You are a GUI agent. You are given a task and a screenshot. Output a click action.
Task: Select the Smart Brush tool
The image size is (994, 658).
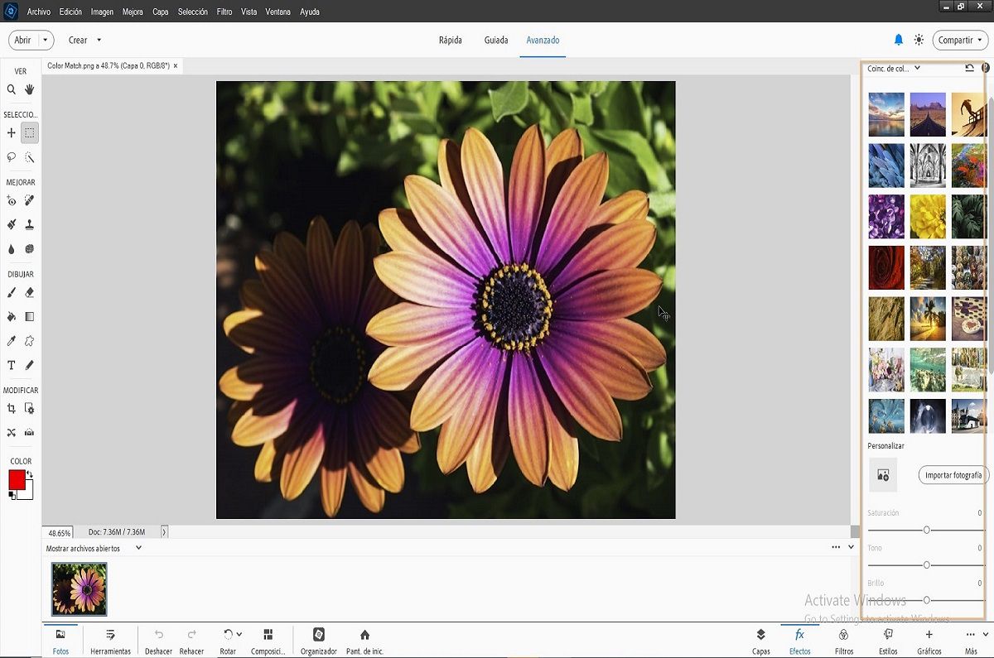[x=12, y=224]
